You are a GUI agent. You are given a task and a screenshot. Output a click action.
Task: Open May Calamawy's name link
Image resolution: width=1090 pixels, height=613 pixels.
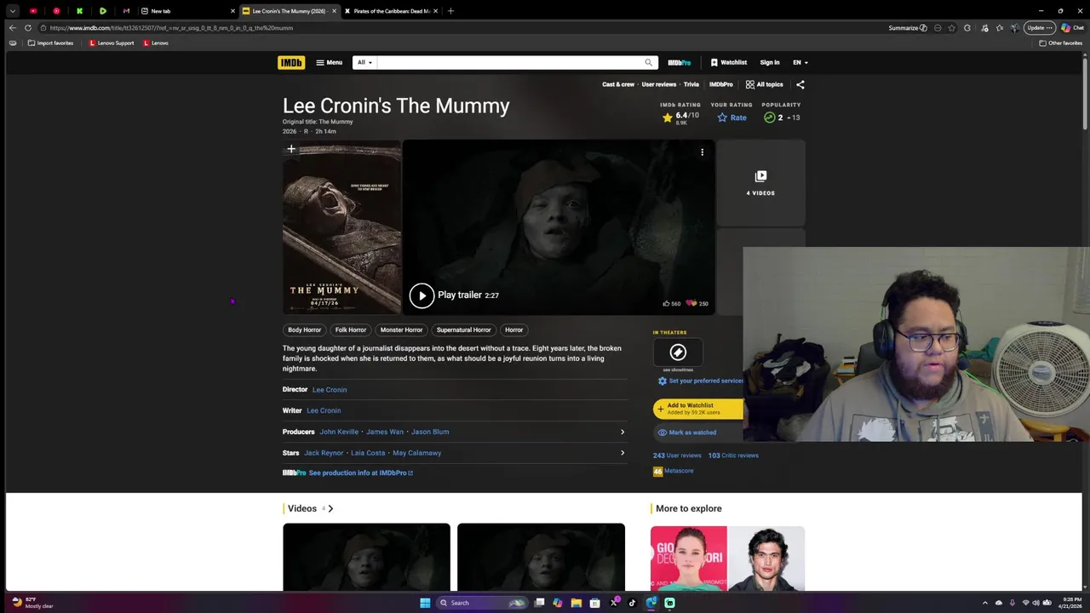(x=417, y=453)
